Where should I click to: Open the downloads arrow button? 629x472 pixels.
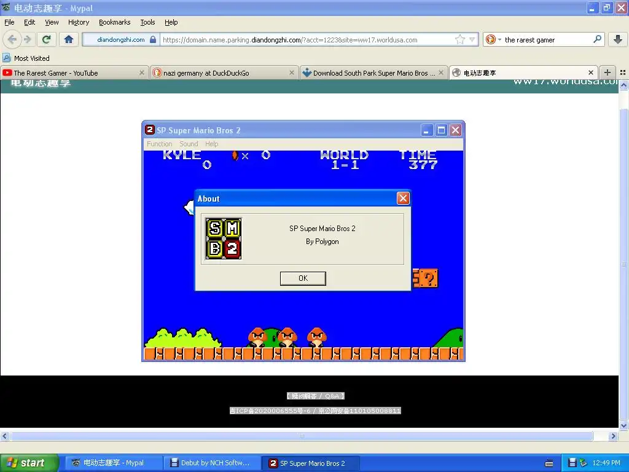[x=618, y=39]
